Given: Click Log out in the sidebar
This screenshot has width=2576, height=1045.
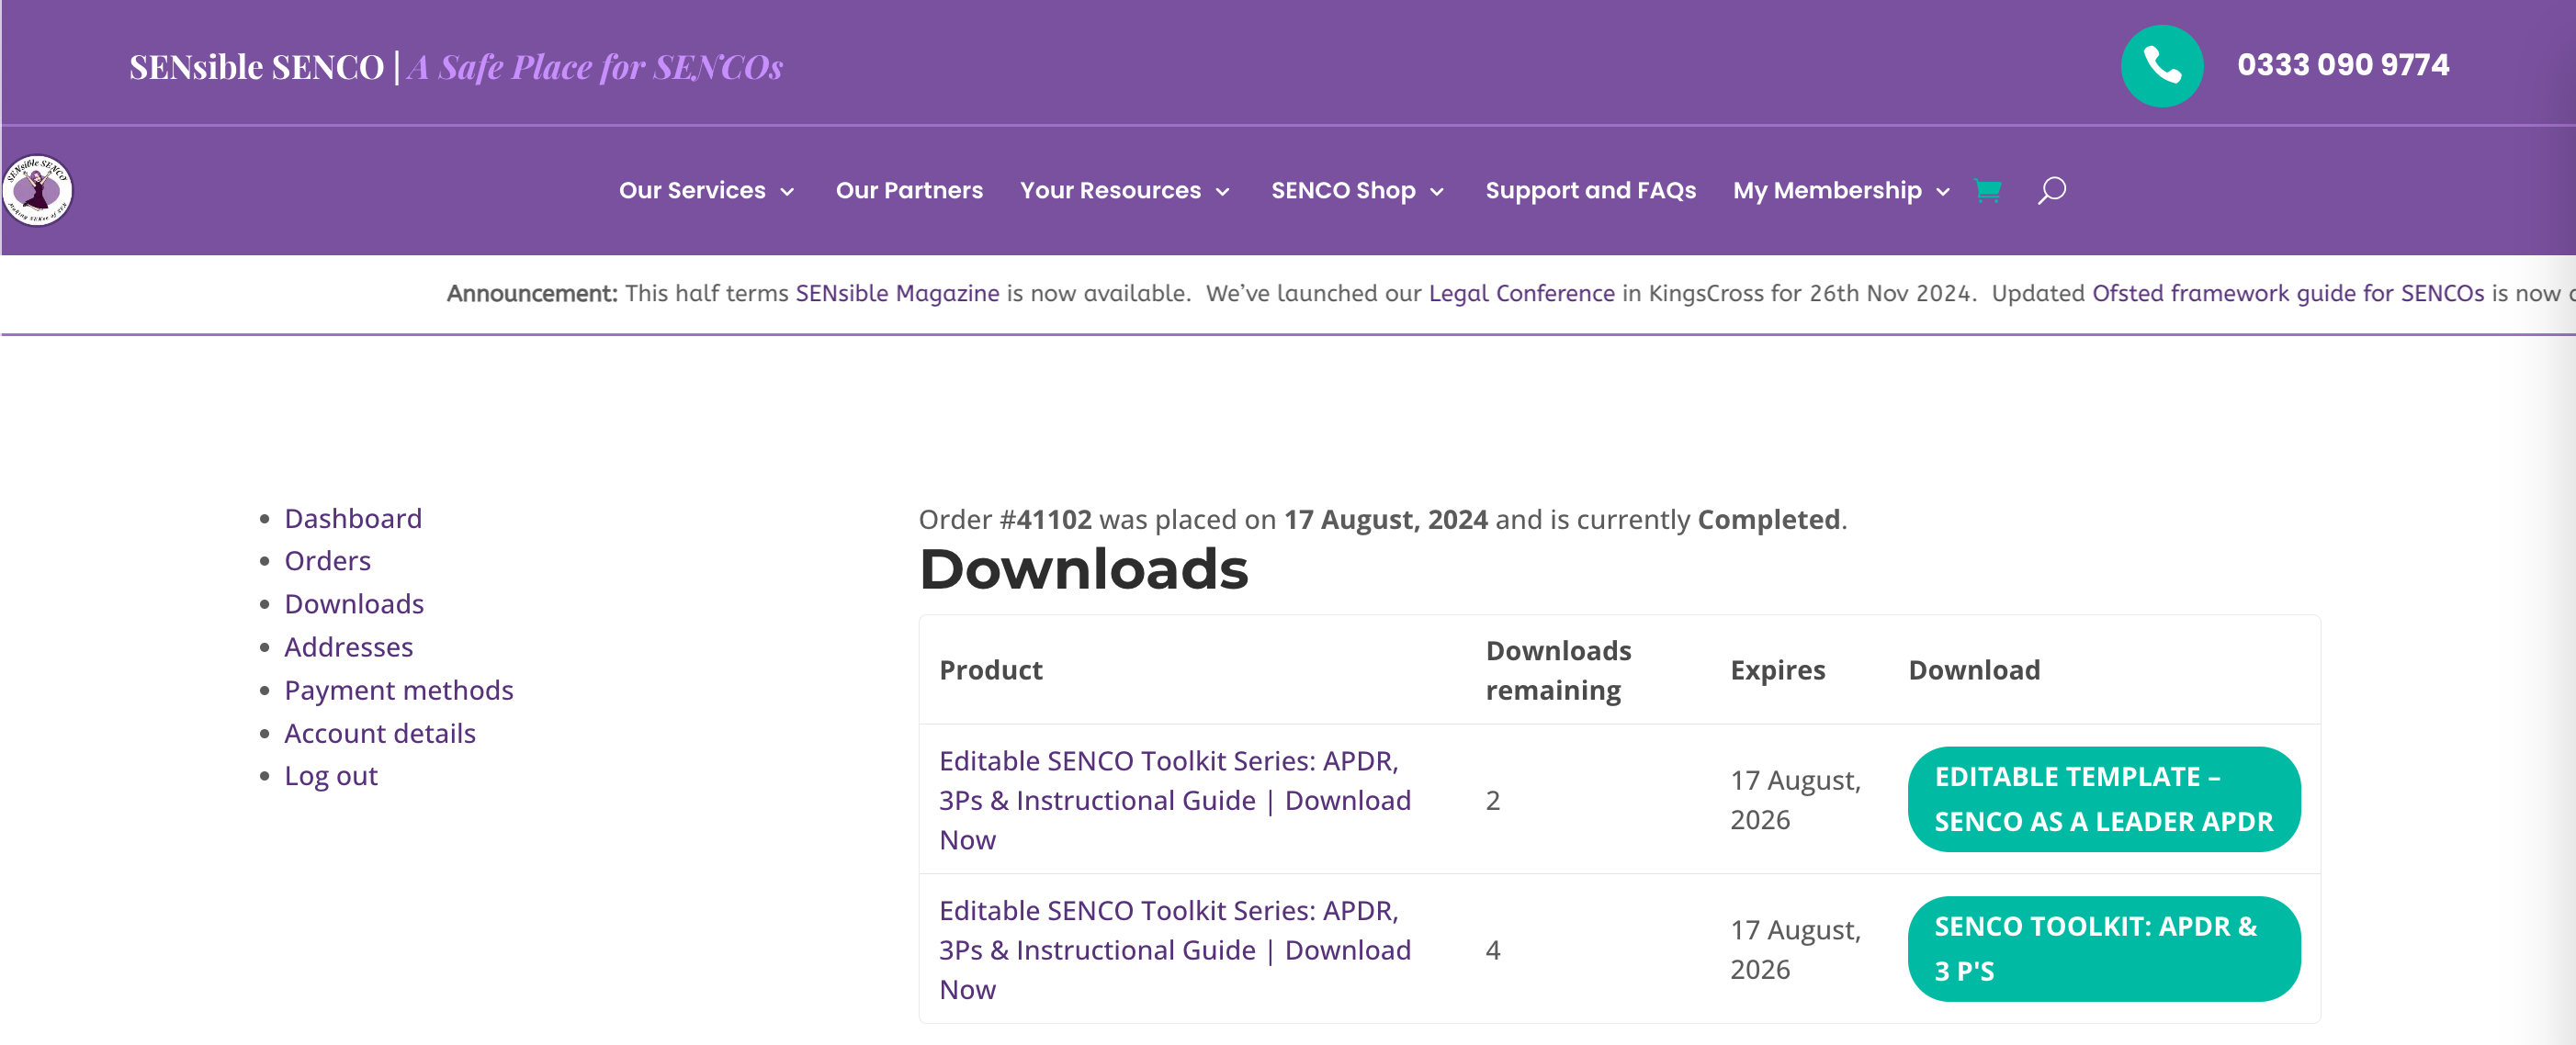Looking at the screenshot, I should (330, 776).
